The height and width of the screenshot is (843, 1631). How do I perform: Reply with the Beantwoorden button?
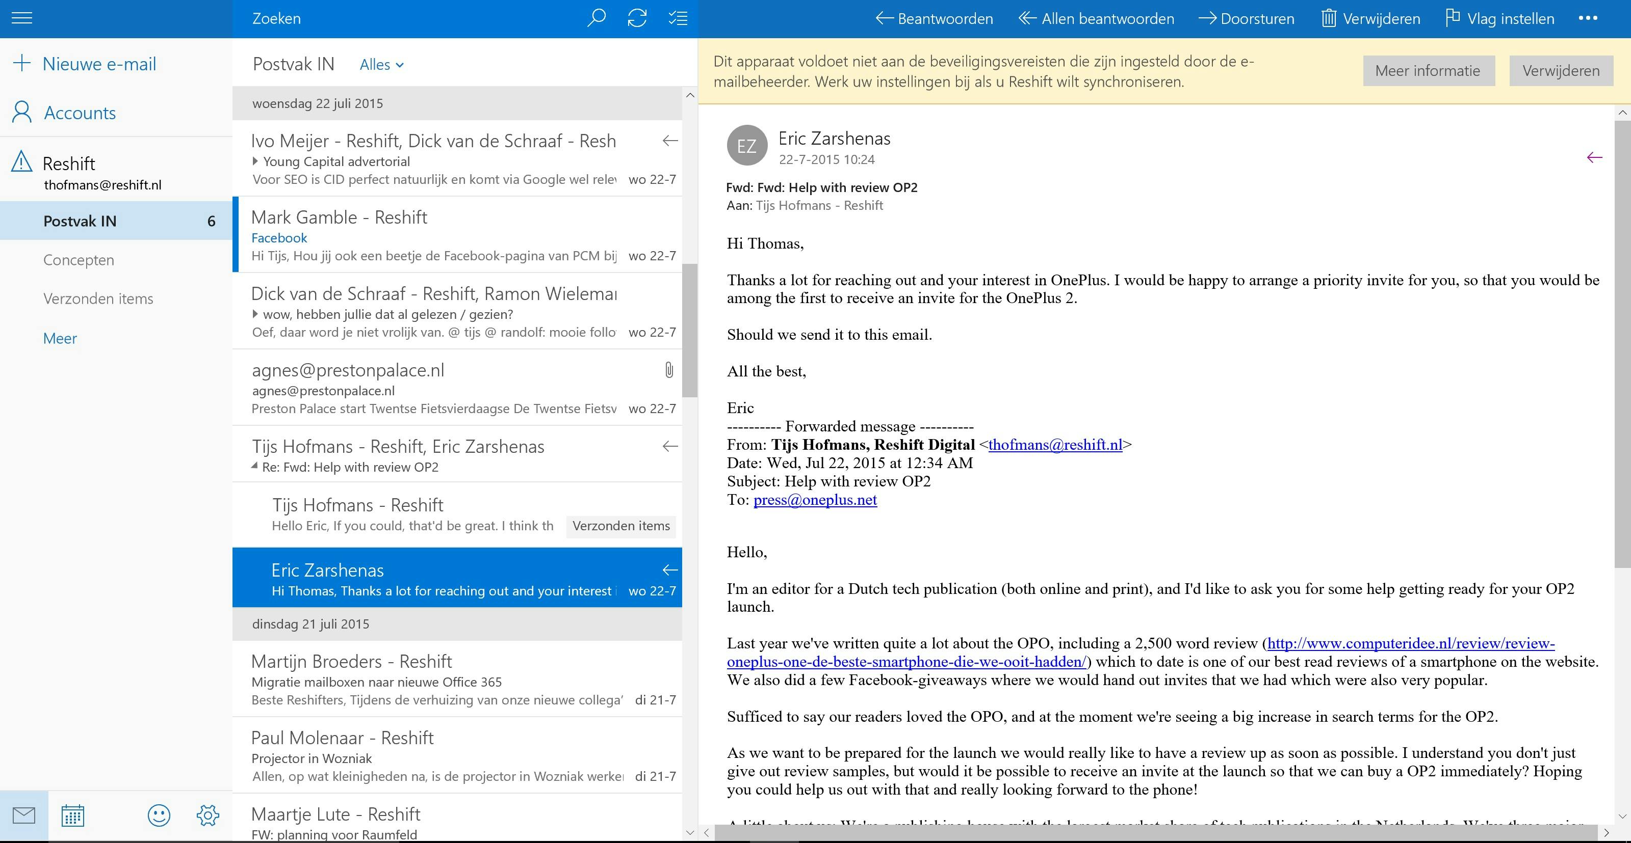pos(934,18)
